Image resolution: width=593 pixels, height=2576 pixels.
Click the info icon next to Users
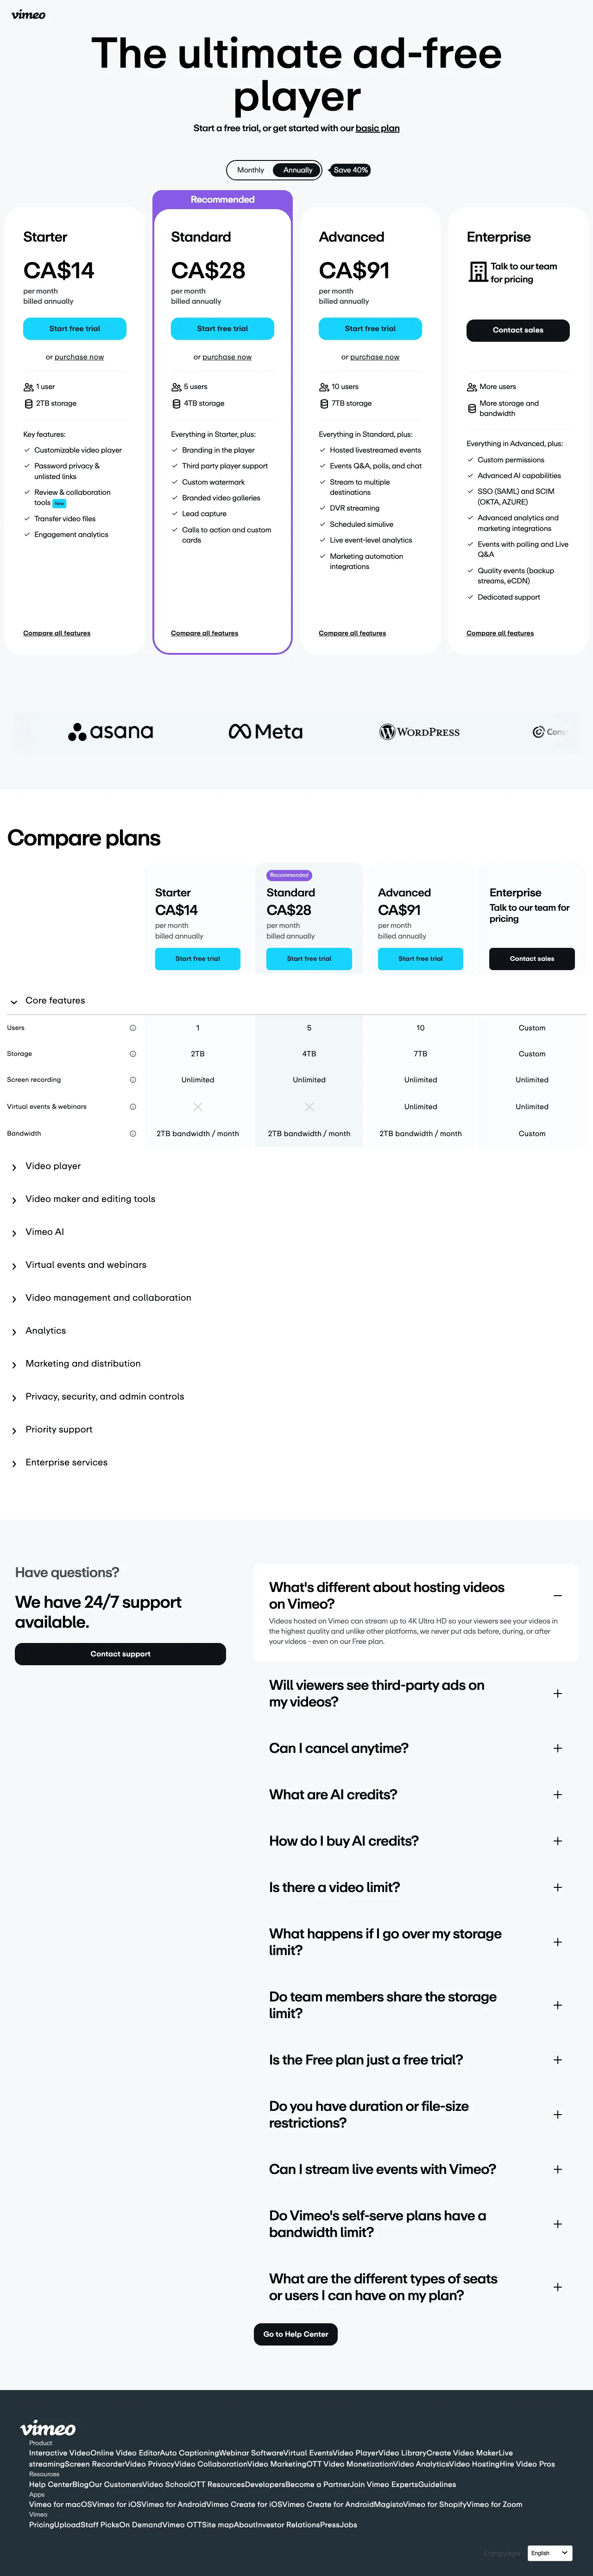tap(133, 1028)
